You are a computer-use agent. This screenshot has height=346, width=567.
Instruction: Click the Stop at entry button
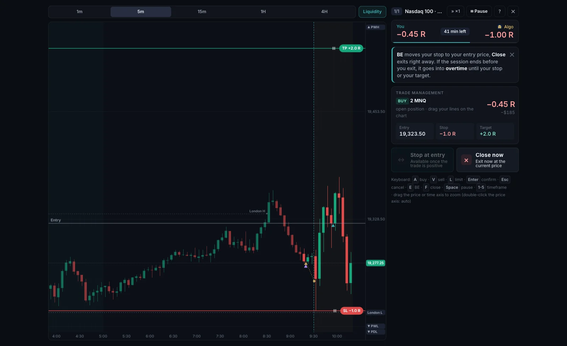422,160
